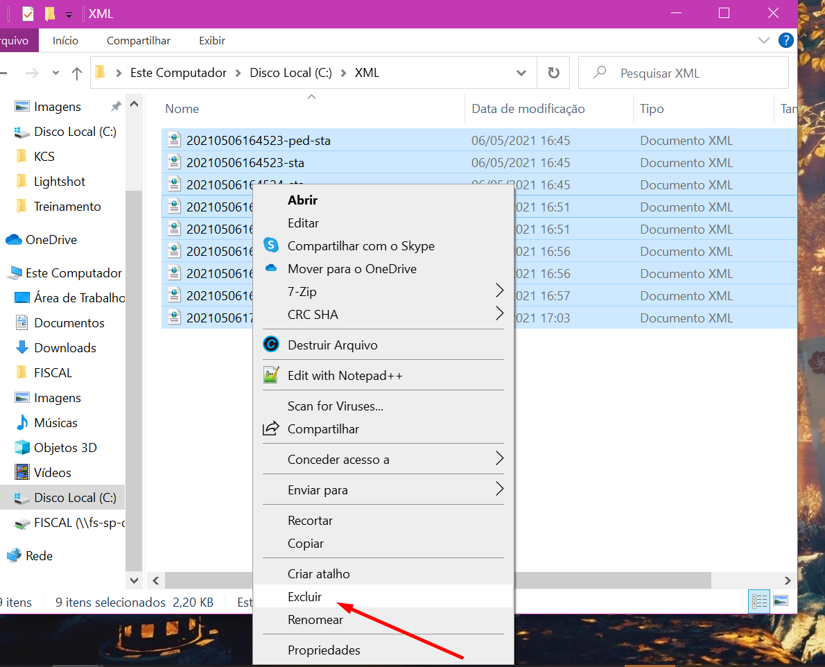The height and width of the screenshot is (667, 825).
Task: Click the Downloads arrow icon in sidebar
Action: click(x=22, y=347)
